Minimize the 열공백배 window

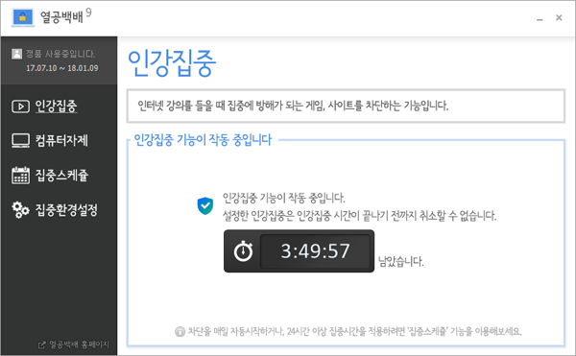tap(540, 18)
